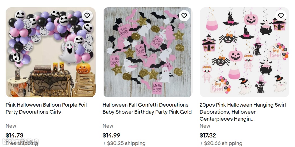Open '20pcs Pink Halloween Hanging Swirl' listing title
295x147 pixels.
point(243,112)
